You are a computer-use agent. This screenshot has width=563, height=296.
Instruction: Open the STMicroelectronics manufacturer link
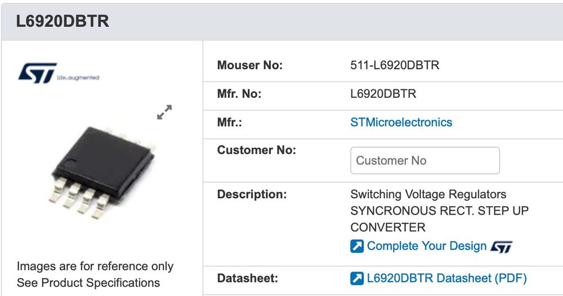point(401,122)
